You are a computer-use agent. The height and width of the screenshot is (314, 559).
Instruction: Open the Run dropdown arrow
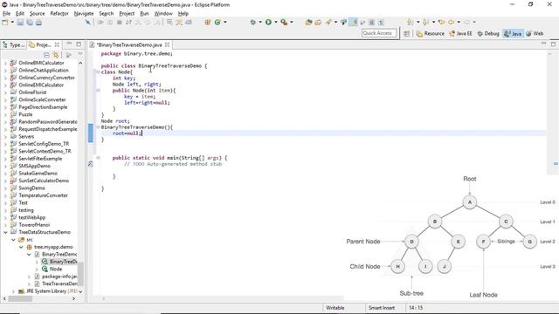pyautogui.click(x=276, y=22)
